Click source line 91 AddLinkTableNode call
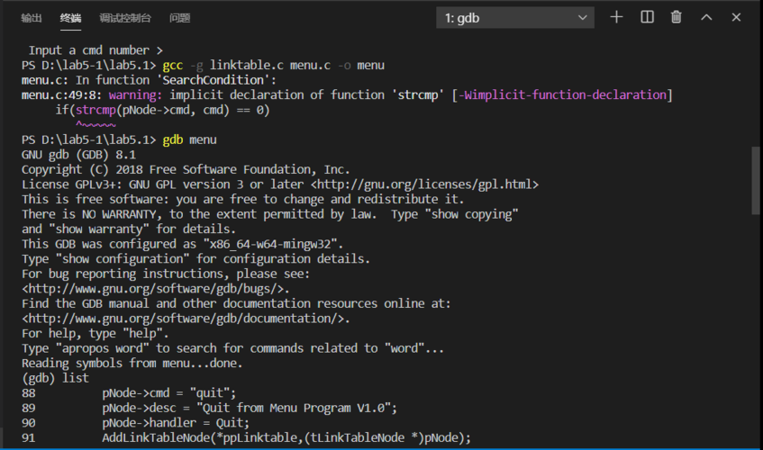763x450 pixels. [286, 437]
